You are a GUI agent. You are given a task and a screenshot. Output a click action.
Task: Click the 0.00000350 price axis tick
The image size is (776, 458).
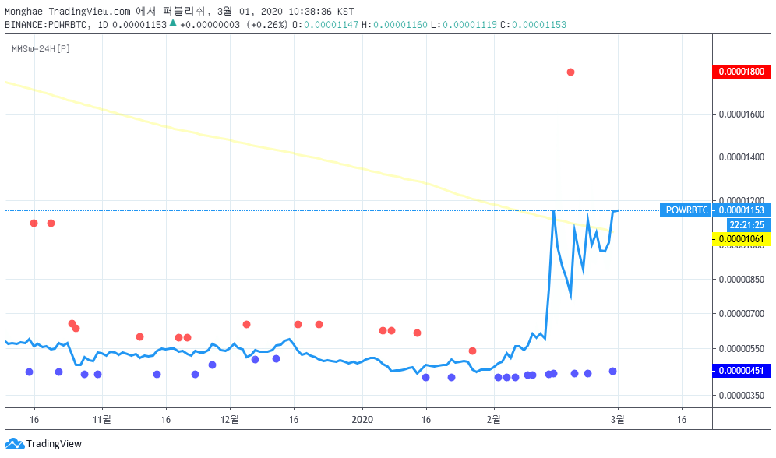tap(742, 395)
